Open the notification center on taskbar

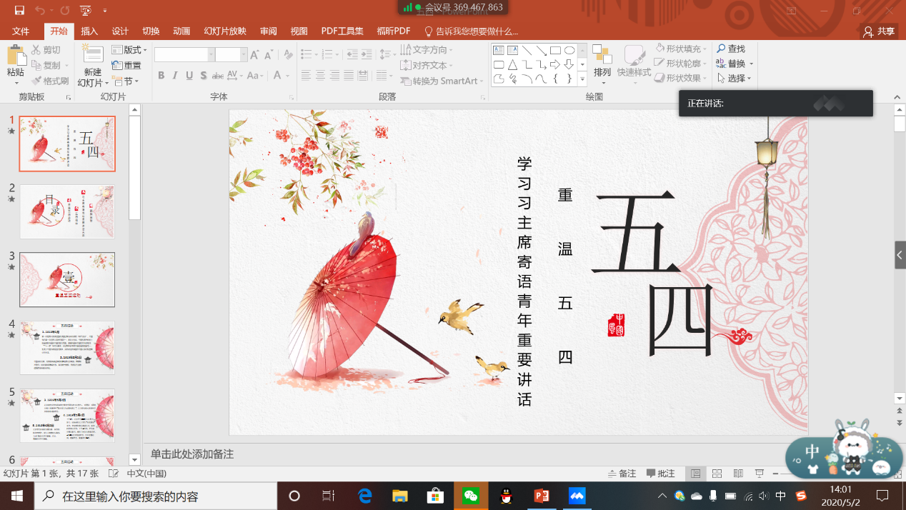click(882, 496)
